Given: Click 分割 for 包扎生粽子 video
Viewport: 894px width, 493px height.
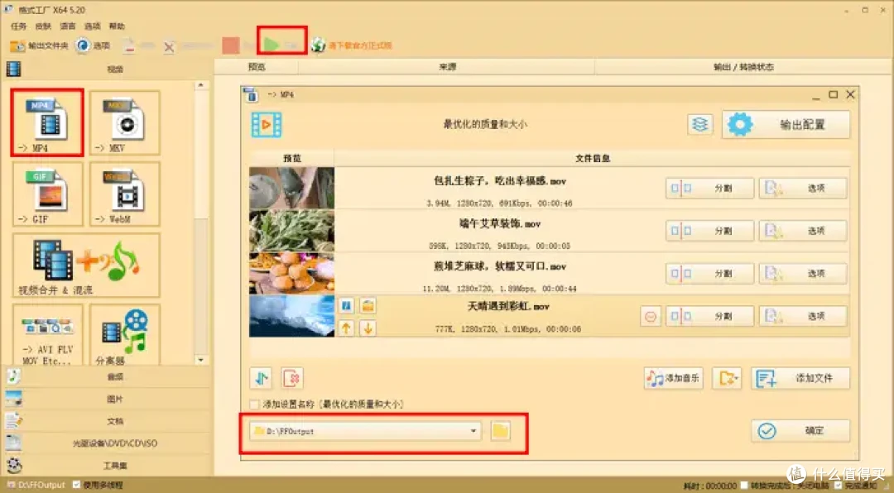Looking at the screenshot, I should (x=710, y=188).
